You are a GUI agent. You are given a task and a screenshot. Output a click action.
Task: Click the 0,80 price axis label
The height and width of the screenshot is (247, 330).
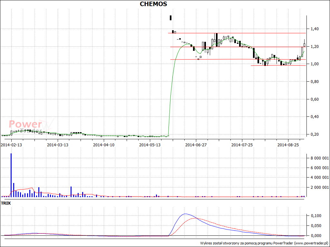(315, 81)
